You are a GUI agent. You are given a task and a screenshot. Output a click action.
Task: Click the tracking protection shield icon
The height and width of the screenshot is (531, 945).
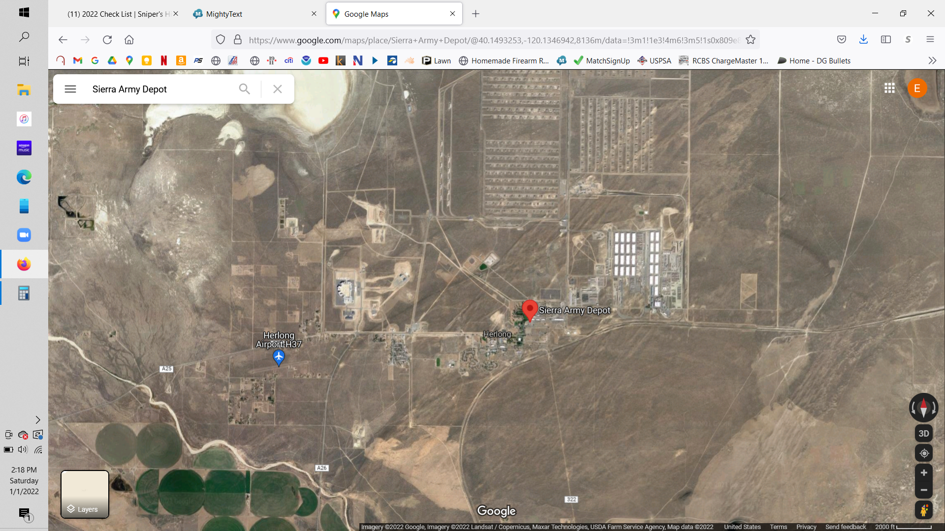click(x=220, y=40)
